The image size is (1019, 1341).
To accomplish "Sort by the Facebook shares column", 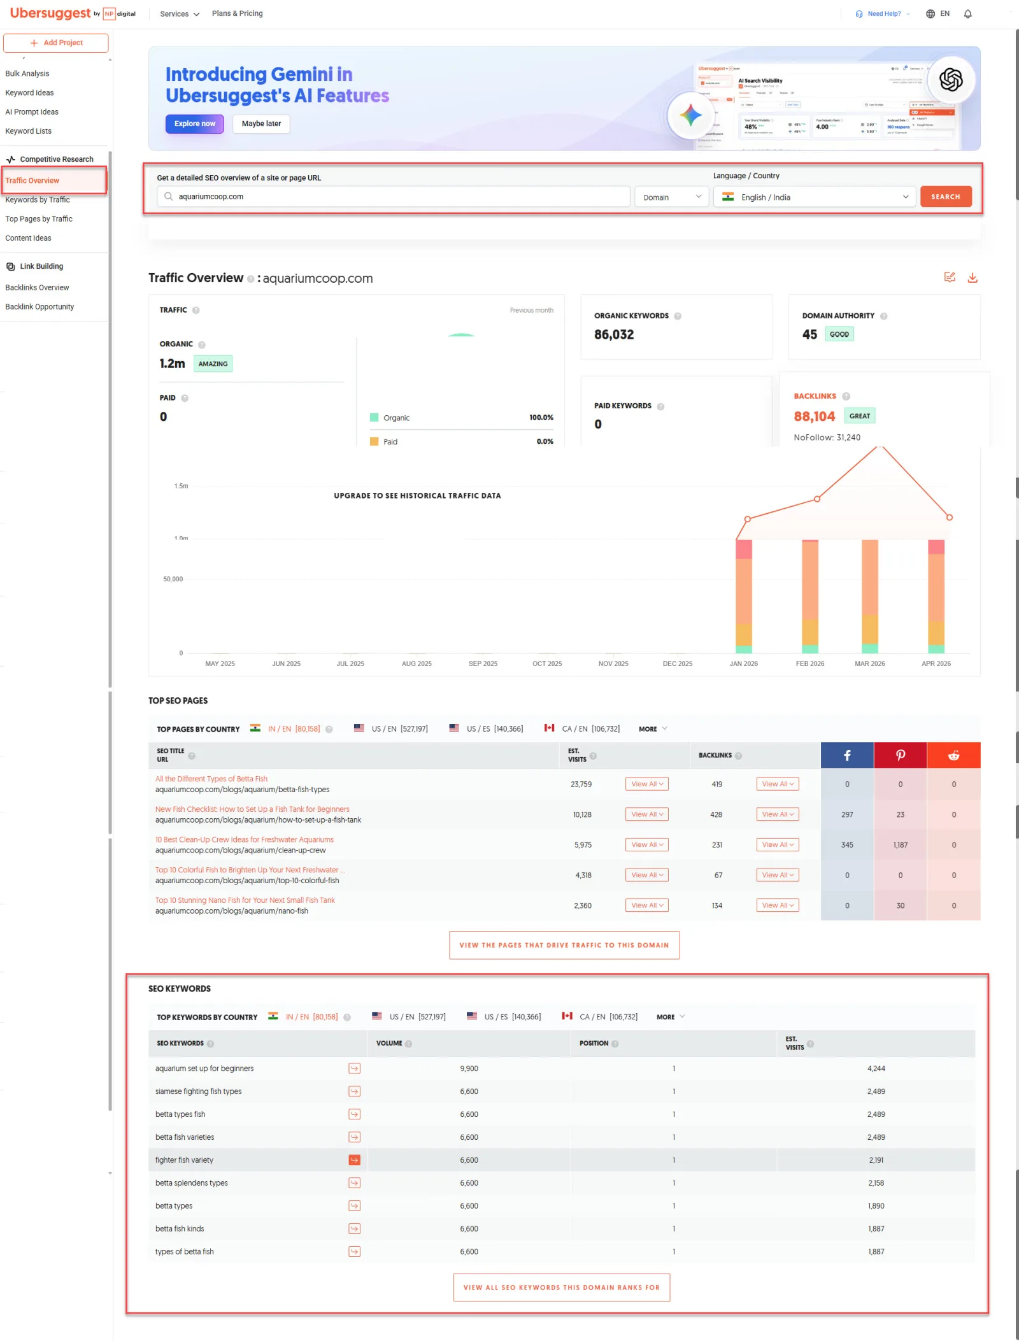I will (847, 755).
